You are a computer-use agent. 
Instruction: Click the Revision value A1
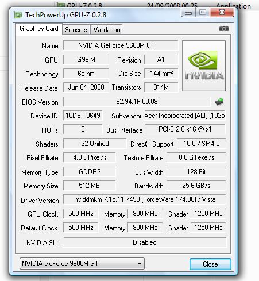(161, 60)
